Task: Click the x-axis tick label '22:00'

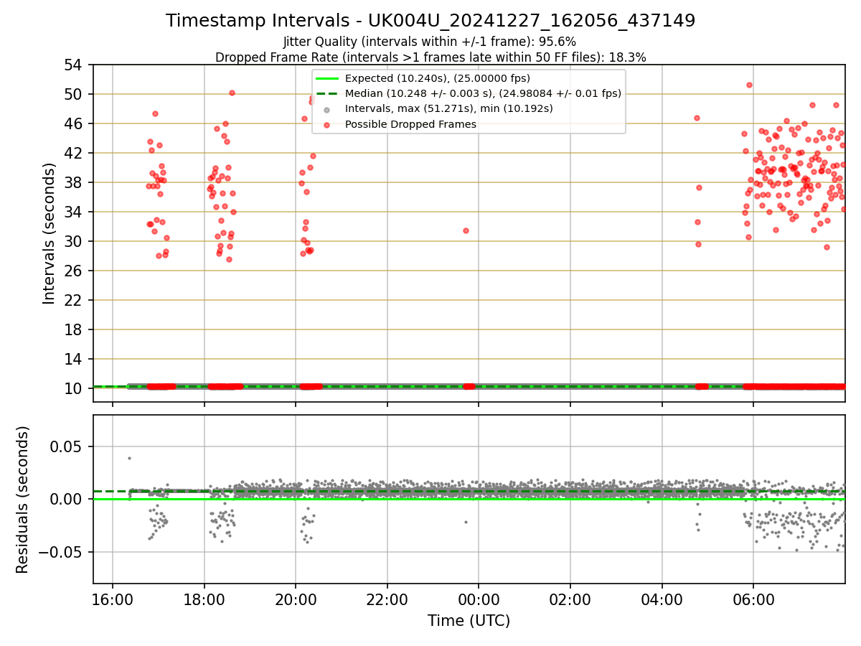Action: click(387, 599)
